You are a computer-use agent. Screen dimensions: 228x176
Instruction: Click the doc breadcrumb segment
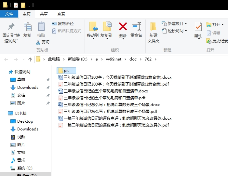(x=133, y=59)
